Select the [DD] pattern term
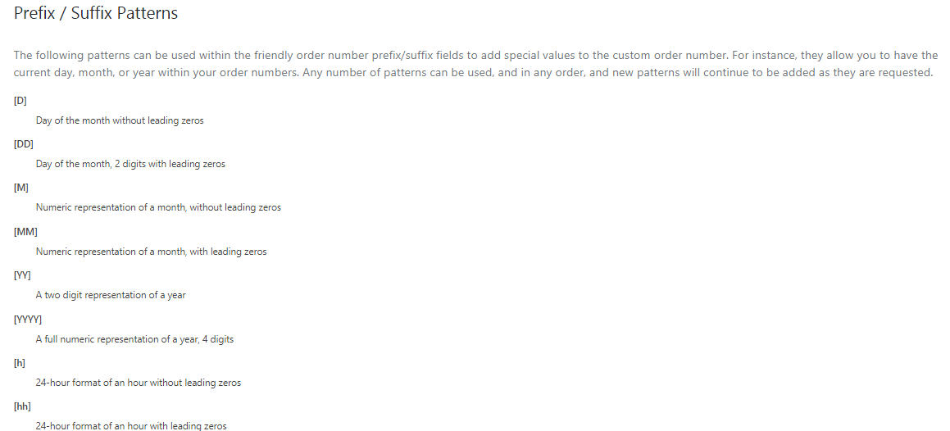The image size is (950, 431). pyautogui.click(x=24, y=143)
